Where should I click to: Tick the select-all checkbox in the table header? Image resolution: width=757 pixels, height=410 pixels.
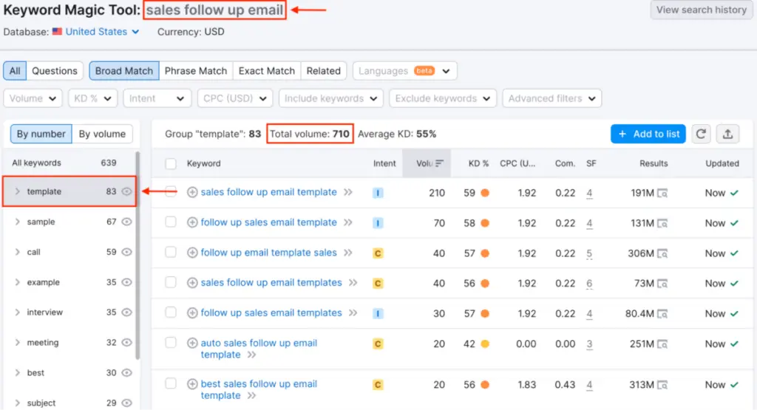pos(171,163)
